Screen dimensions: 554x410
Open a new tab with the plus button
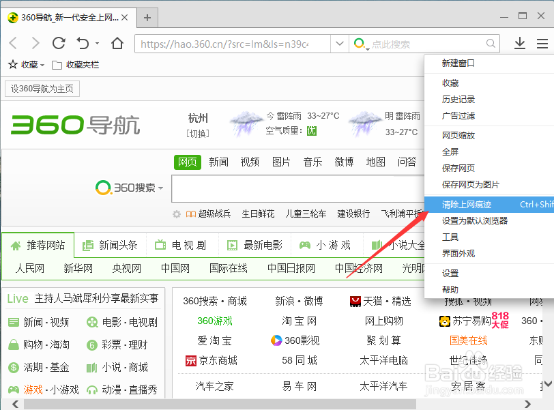147,18
